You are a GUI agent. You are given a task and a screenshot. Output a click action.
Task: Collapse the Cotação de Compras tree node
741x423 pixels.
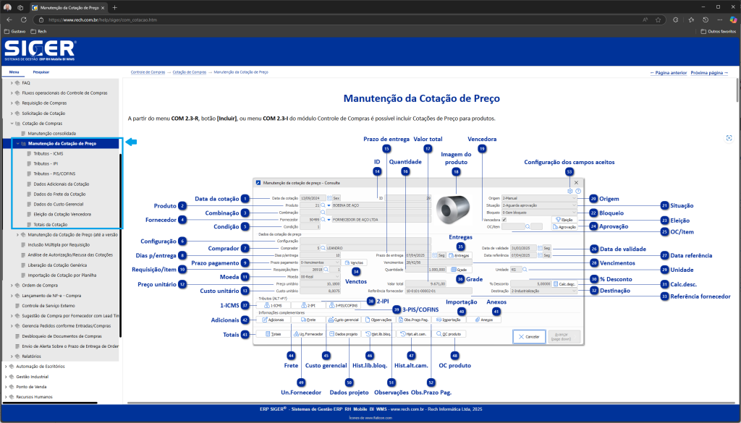click(x=12, y=123)
